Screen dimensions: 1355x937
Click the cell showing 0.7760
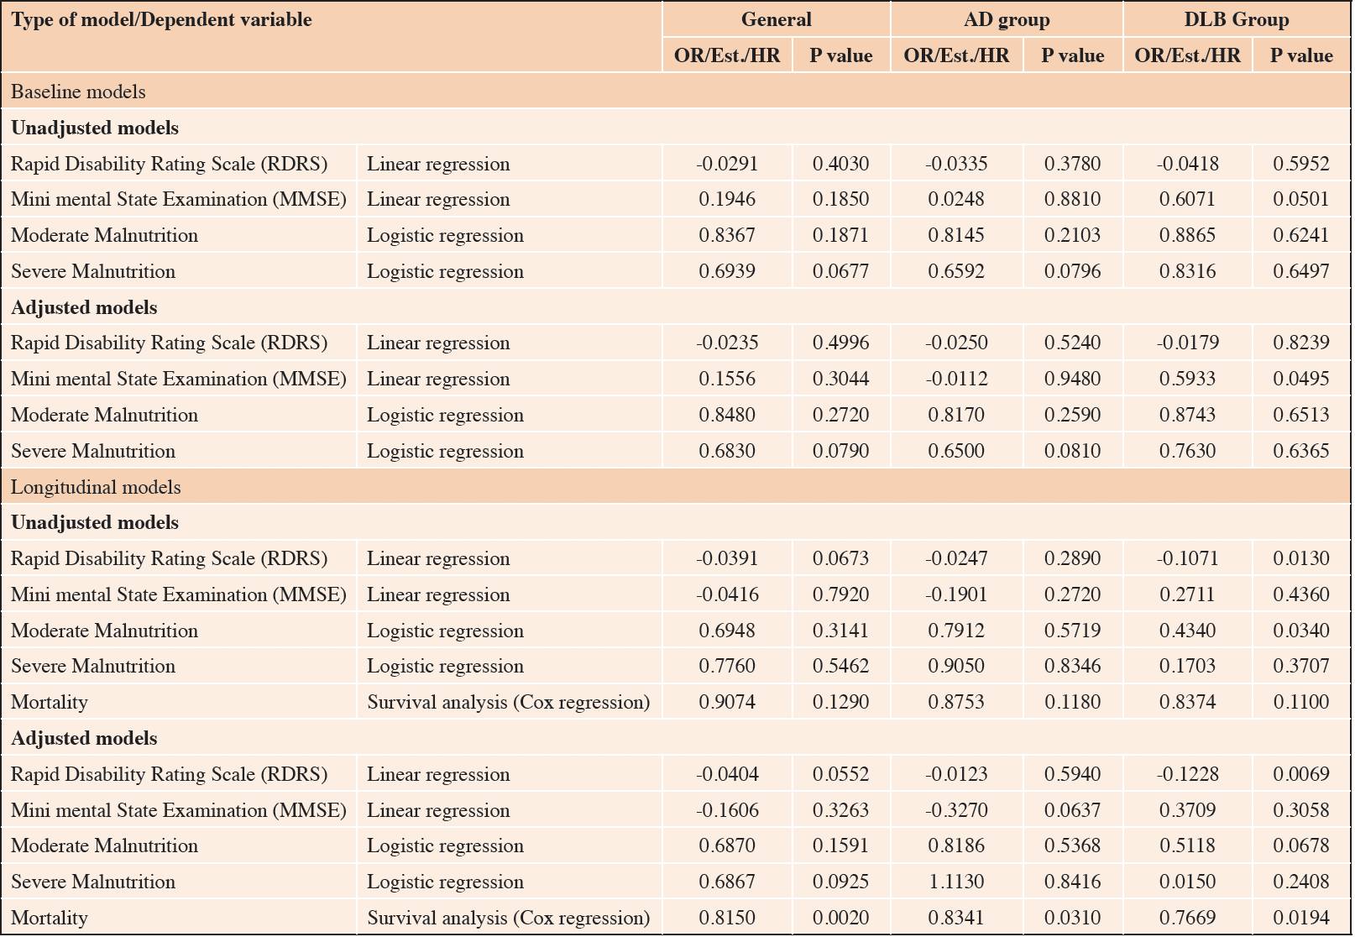tap(727, 666)
